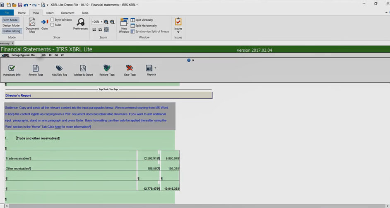Click the total cell 12,779,479
390x208 pixels.
(151, 189)
